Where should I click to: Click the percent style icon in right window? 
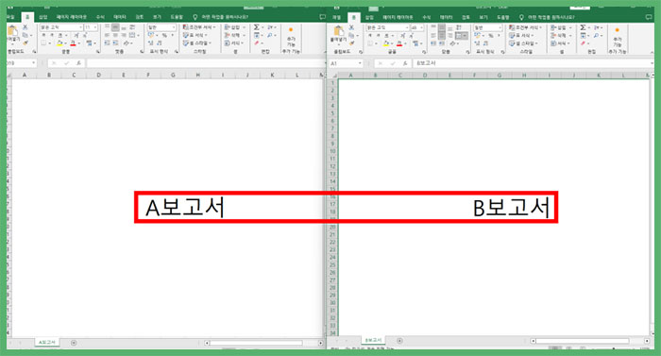pyautogui.click(x=491, y=36)
